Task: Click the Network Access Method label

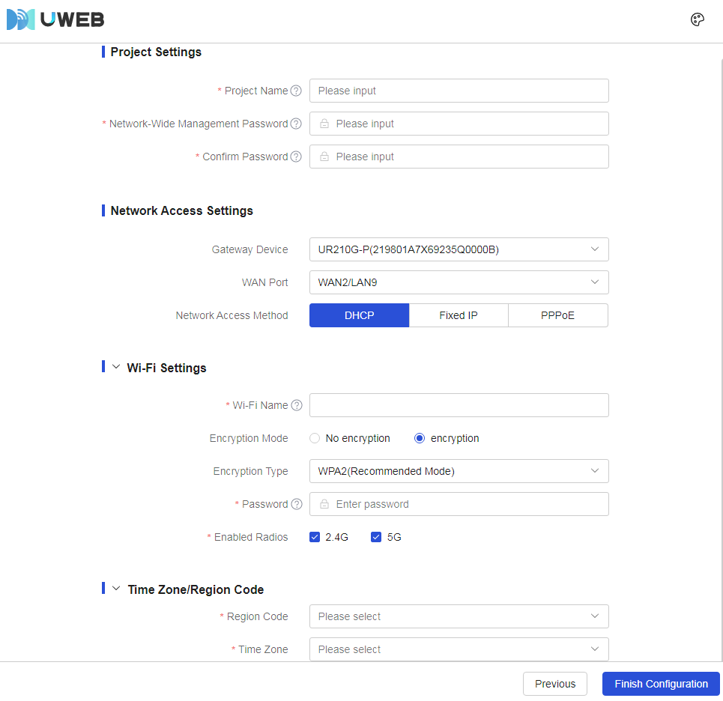Action: (x=232, y=315)
